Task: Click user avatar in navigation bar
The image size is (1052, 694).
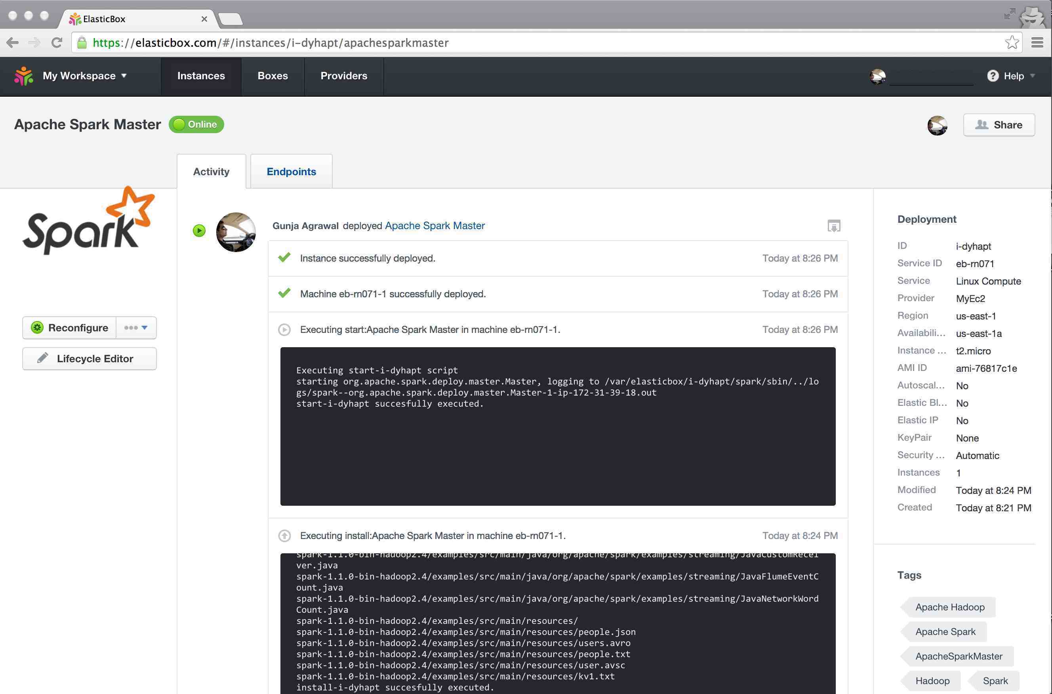Action: [878, 76]
